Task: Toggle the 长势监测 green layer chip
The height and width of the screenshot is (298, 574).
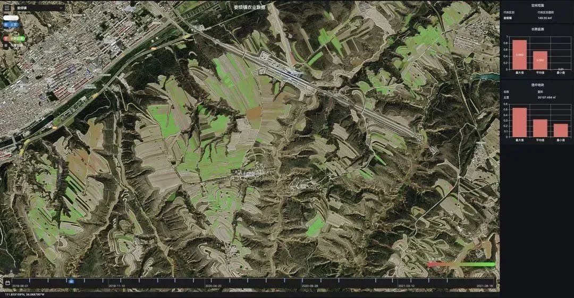Action: 14,39
